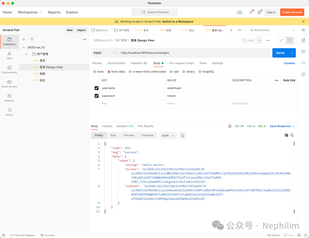Image resolution: width=309 pixels, height=238 pixels.
Task: Uncheck the password row checkbox
Action: 97,96
